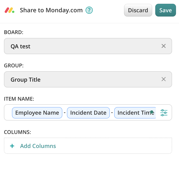Click the green dot on Incident Time

(x=152, y=112)
